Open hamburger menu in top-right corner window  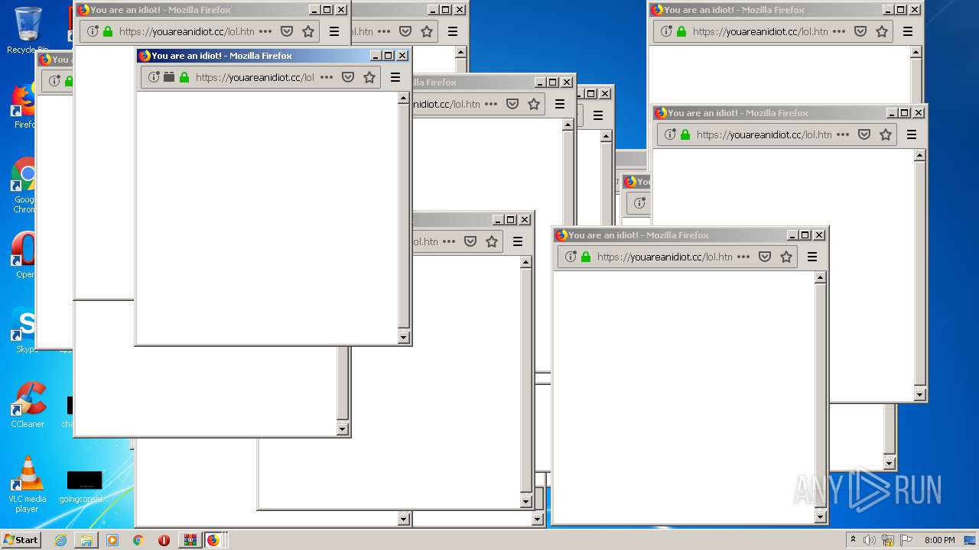(x=908, y=31)
